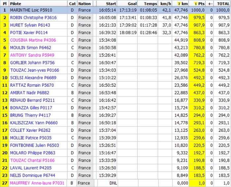
Task: Click the TOTAL column header
Action: (223, 3)
